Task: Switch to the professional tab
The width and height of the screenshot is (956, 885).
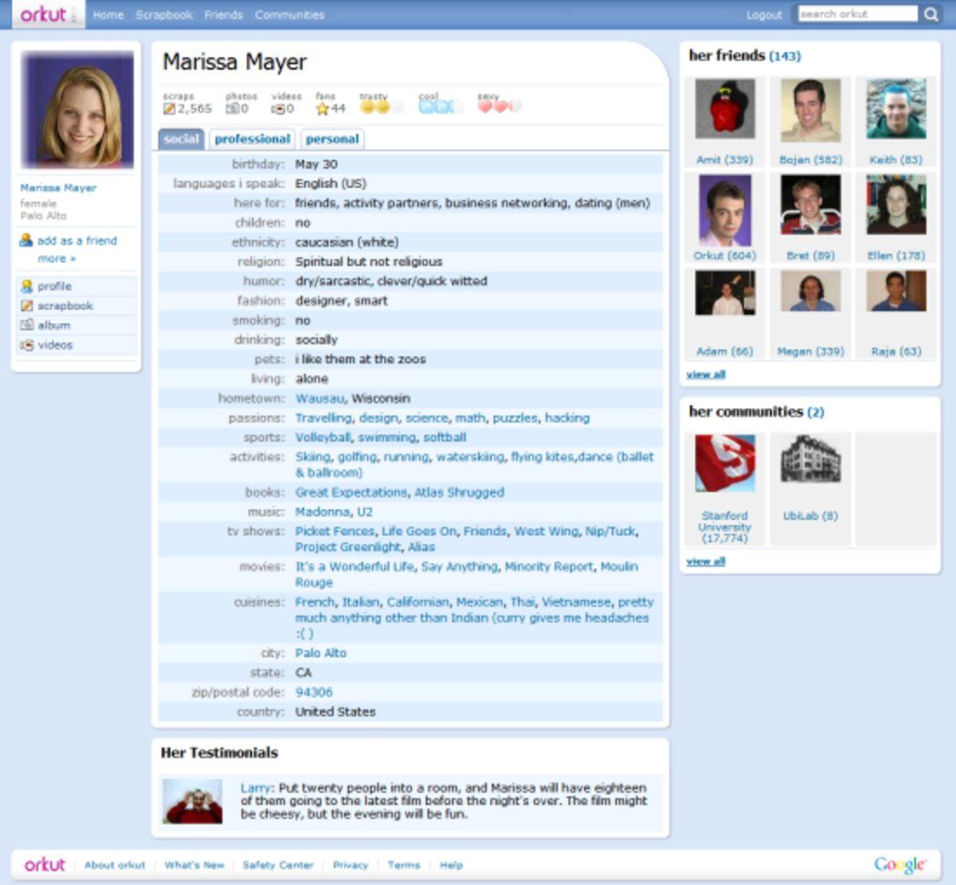Action: (x=252, y=139)
